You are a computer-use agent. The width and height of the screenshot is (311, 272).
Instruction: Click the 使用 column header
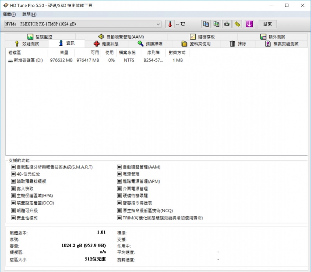pos(109,53)
